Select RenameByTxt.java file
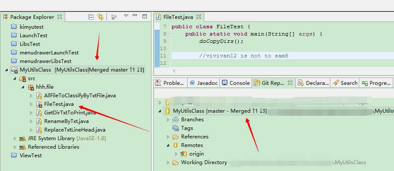Viewport: 394px width, 171px height. 67,121
